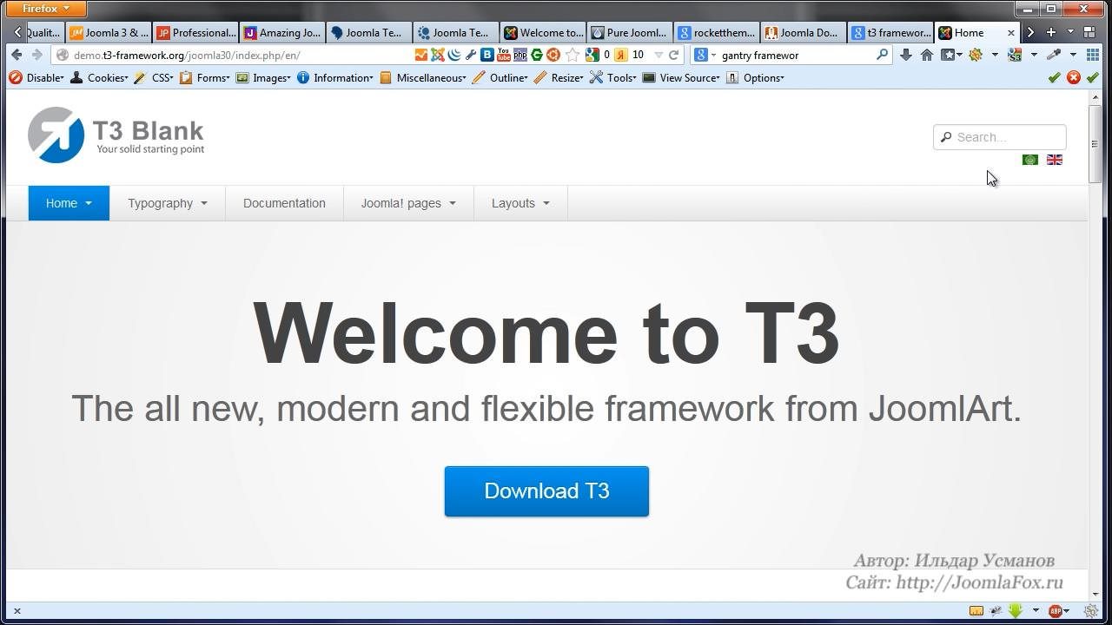
Task: Click the green download arrow in status bar
Action: click(x=1015, y=611)
